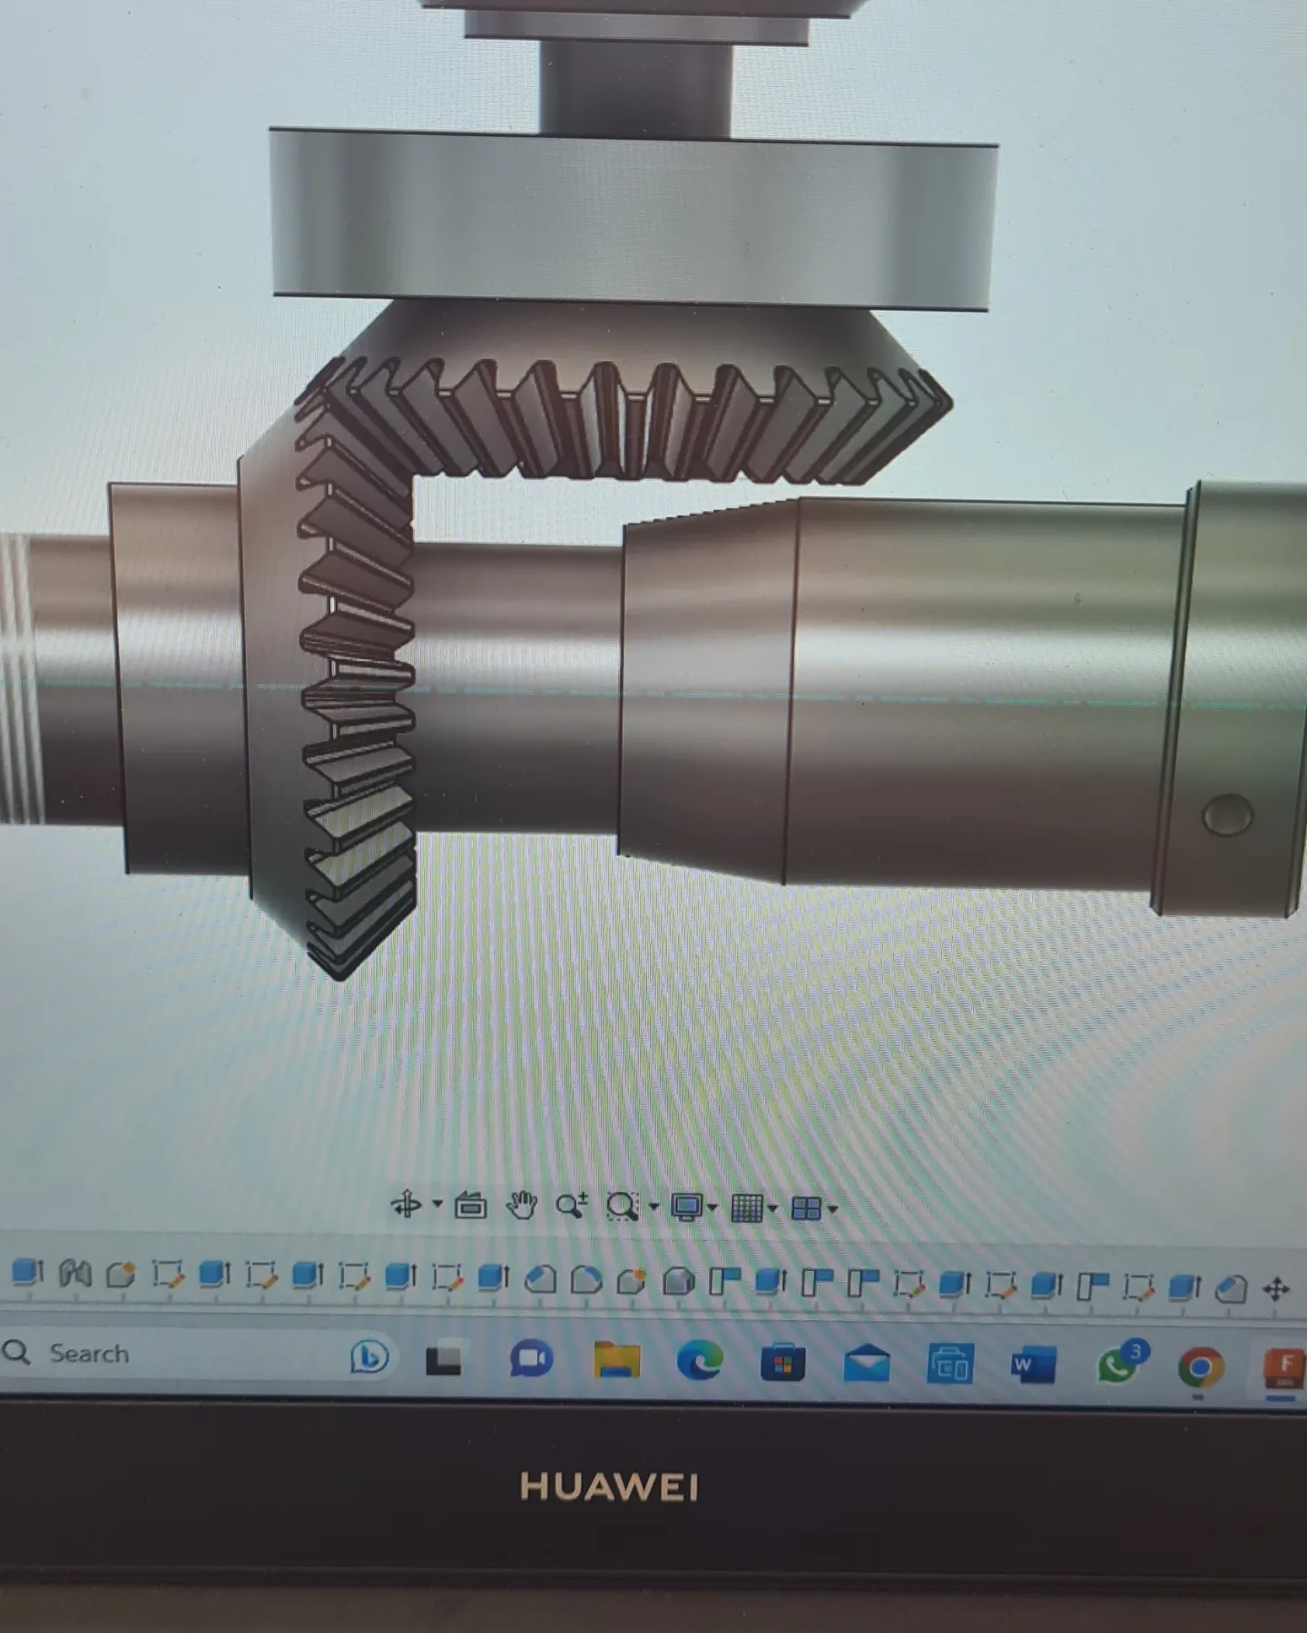
Task: Select the M-shaped second timeline feature
Action: 75,1274
